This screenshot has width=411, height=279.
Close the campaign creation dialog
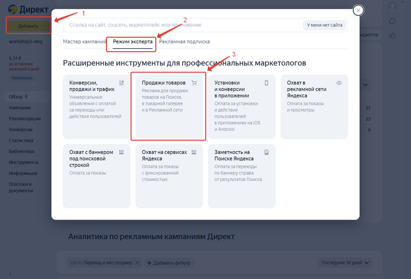click(x=358, y=11)
